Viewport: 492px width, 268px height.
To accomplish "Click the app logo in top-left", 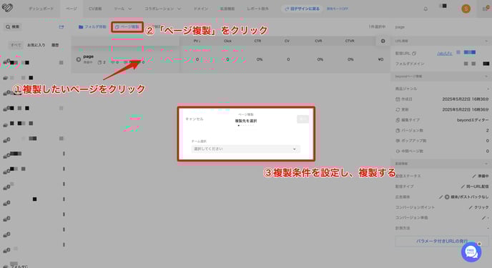I will [x=7, y=8].
